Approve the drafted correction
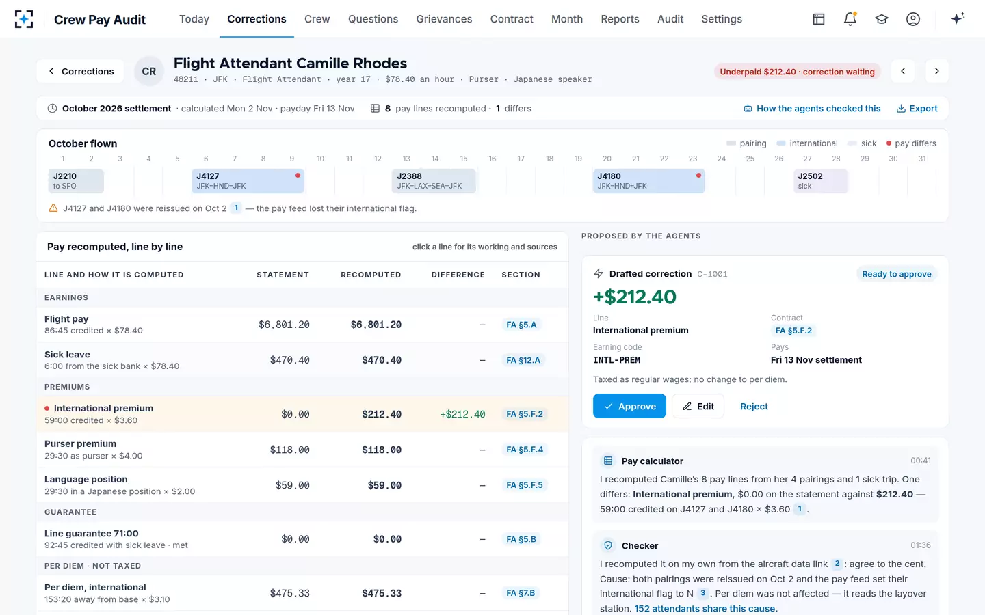985x615 pixels. click(629, 406)
